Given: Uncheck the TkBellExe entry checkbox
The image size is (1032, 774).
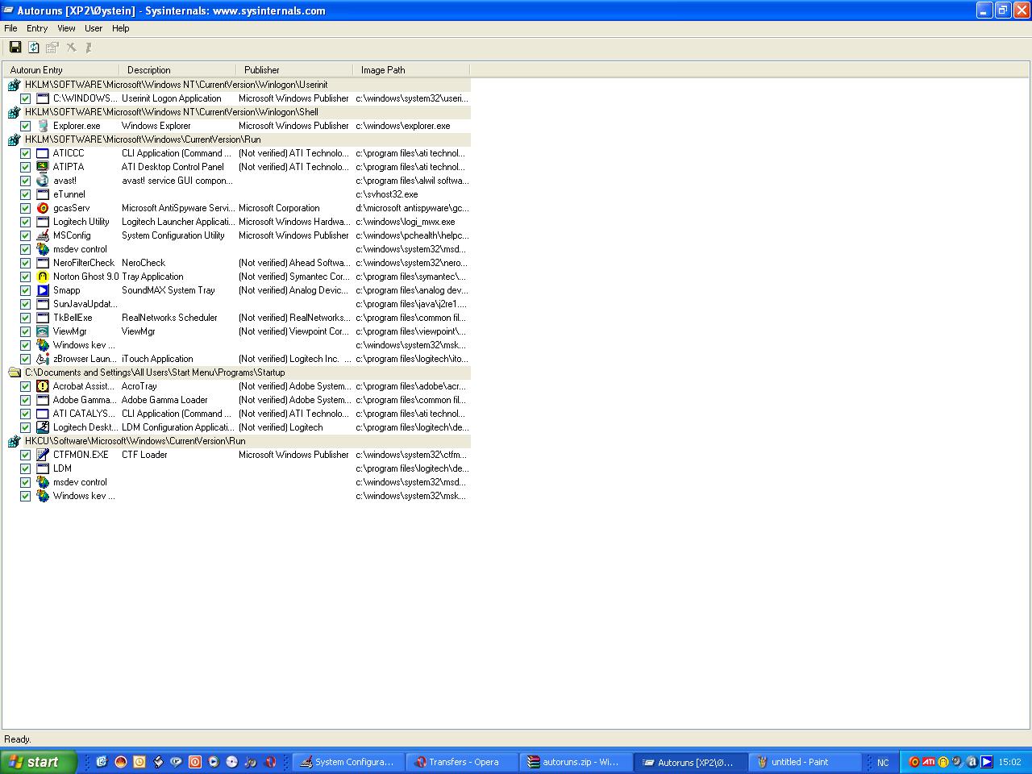Looking at the screenshot, I should coord(25,318).
